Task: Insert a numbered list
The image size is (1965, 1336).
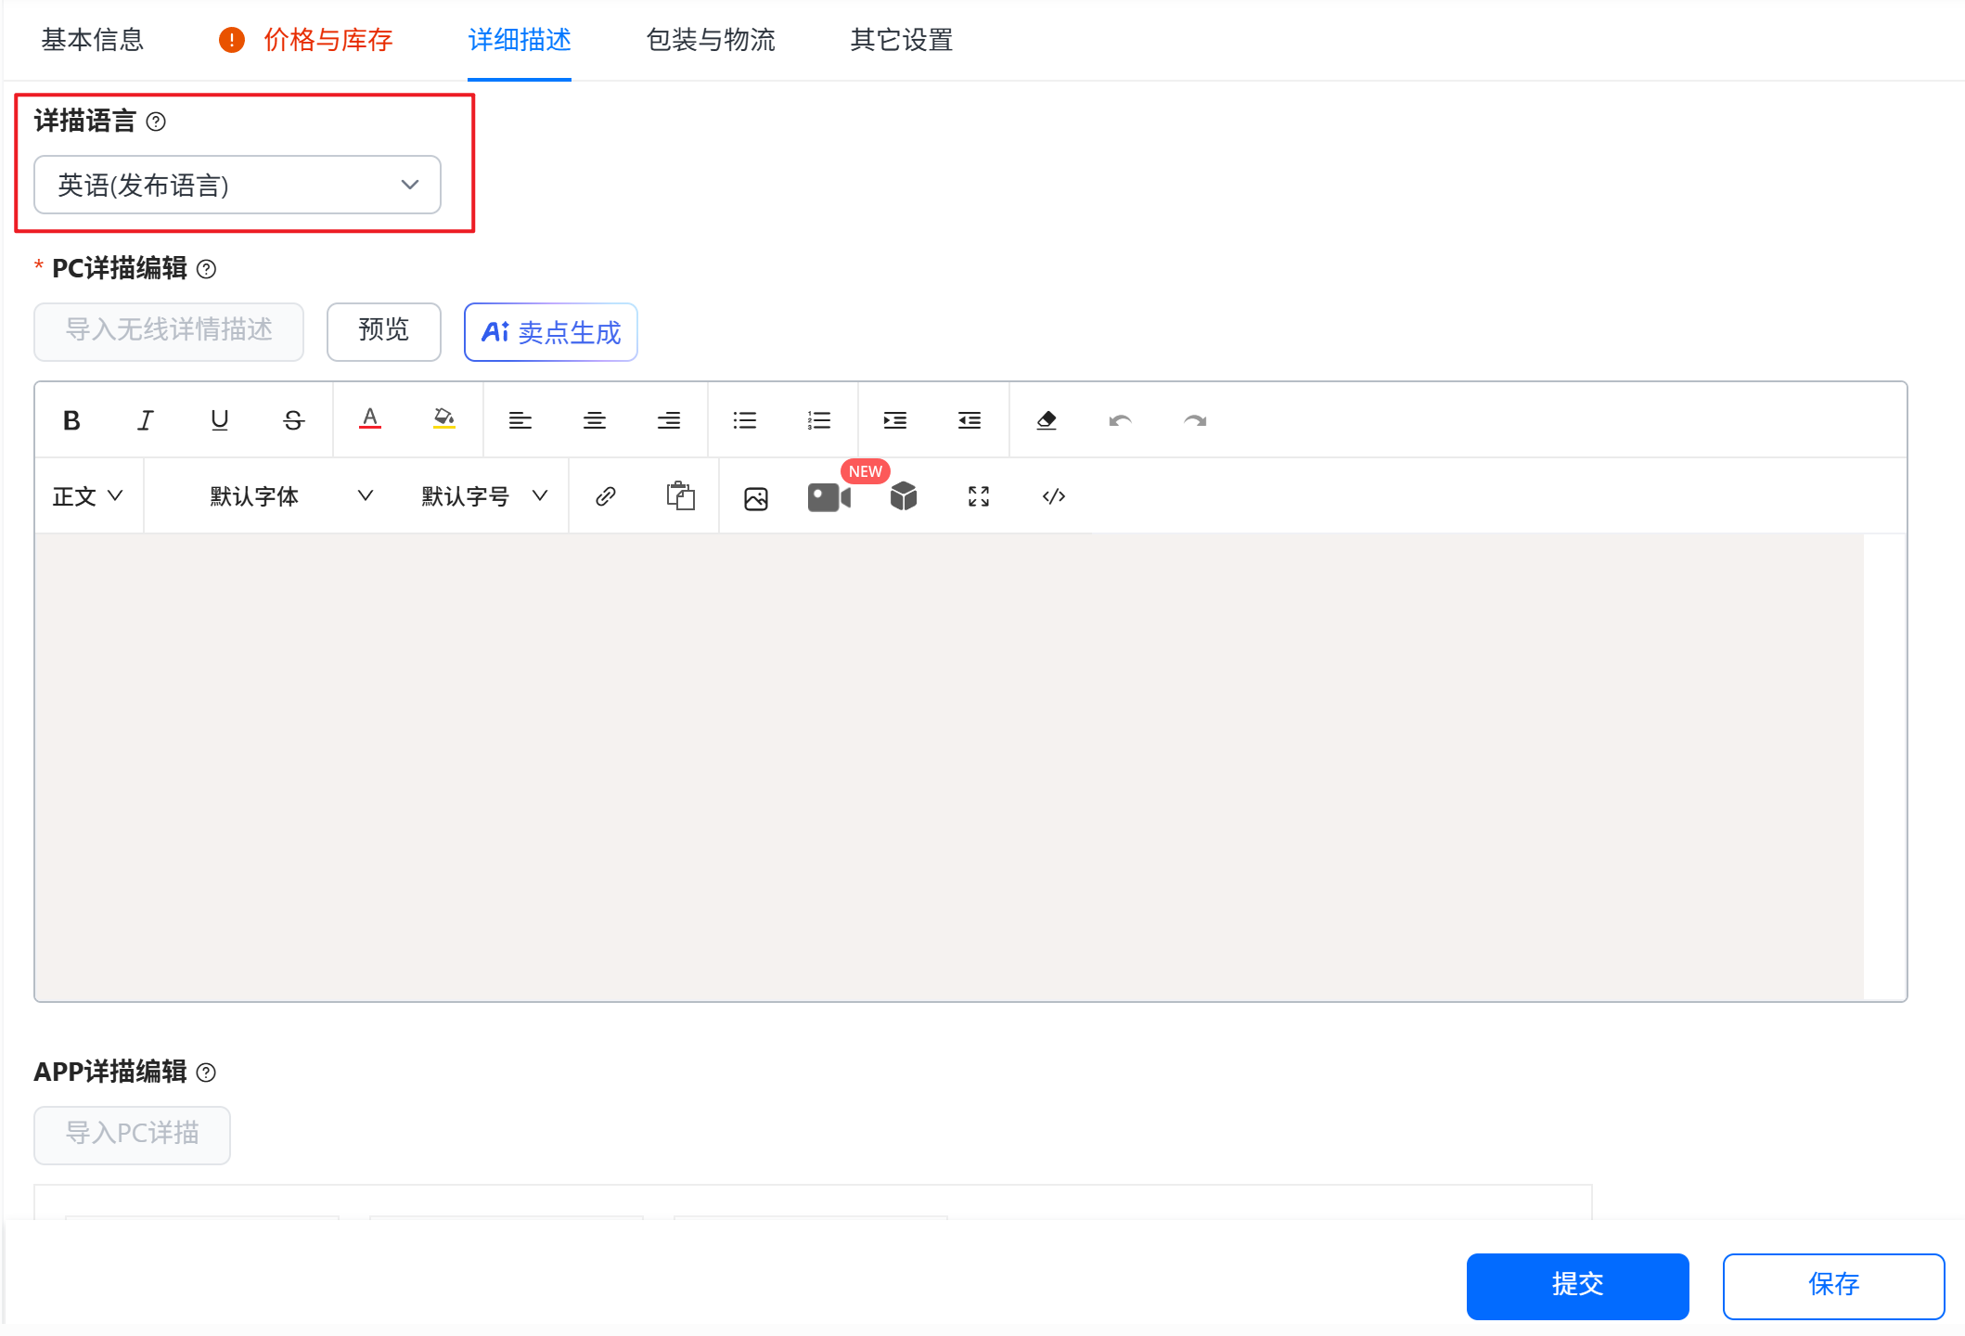Action: 818,420
